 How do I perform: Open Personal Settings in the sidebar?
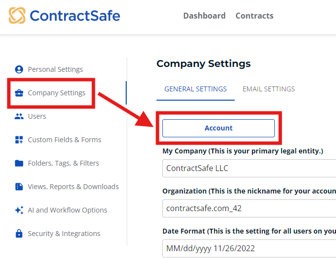point(55,69)
